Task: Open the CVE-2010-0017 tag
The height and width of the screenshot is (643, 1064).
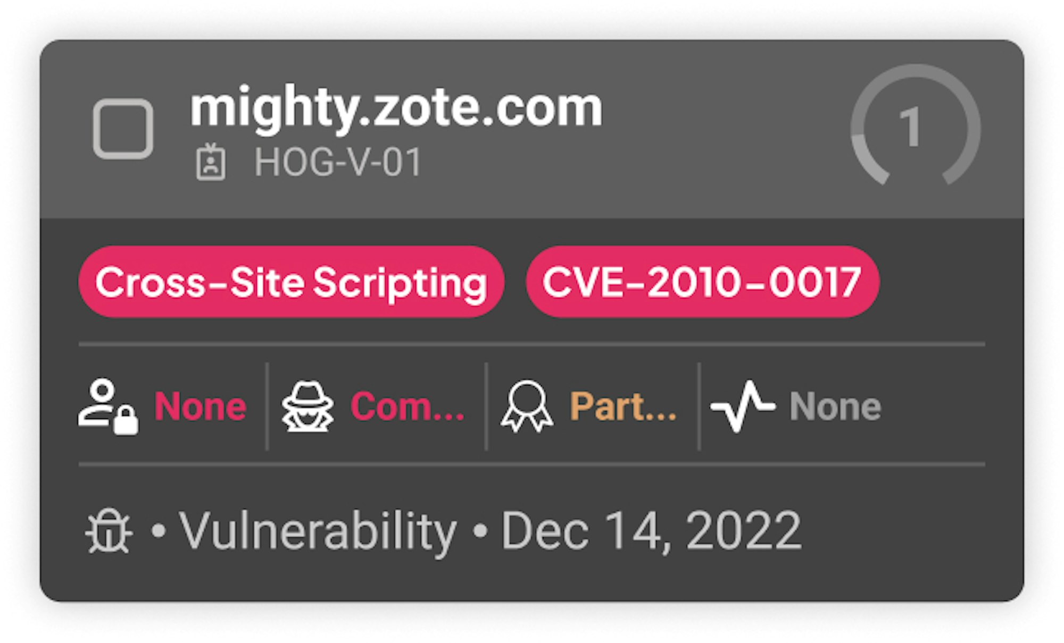Action: tap(702, 282)
